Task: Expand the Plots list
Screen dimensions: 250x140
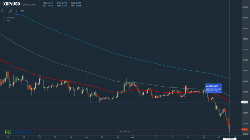Action: (7, 21)
